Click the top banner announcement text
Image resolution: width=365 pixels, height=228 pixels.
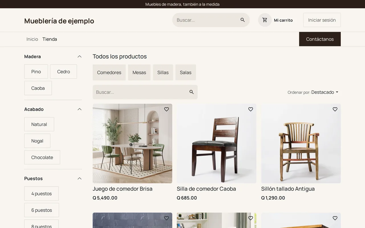[x=182, y=4]
